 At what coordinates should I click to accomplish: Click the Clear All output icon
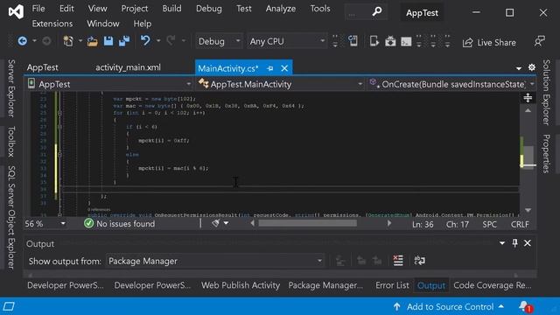(398, 261)
